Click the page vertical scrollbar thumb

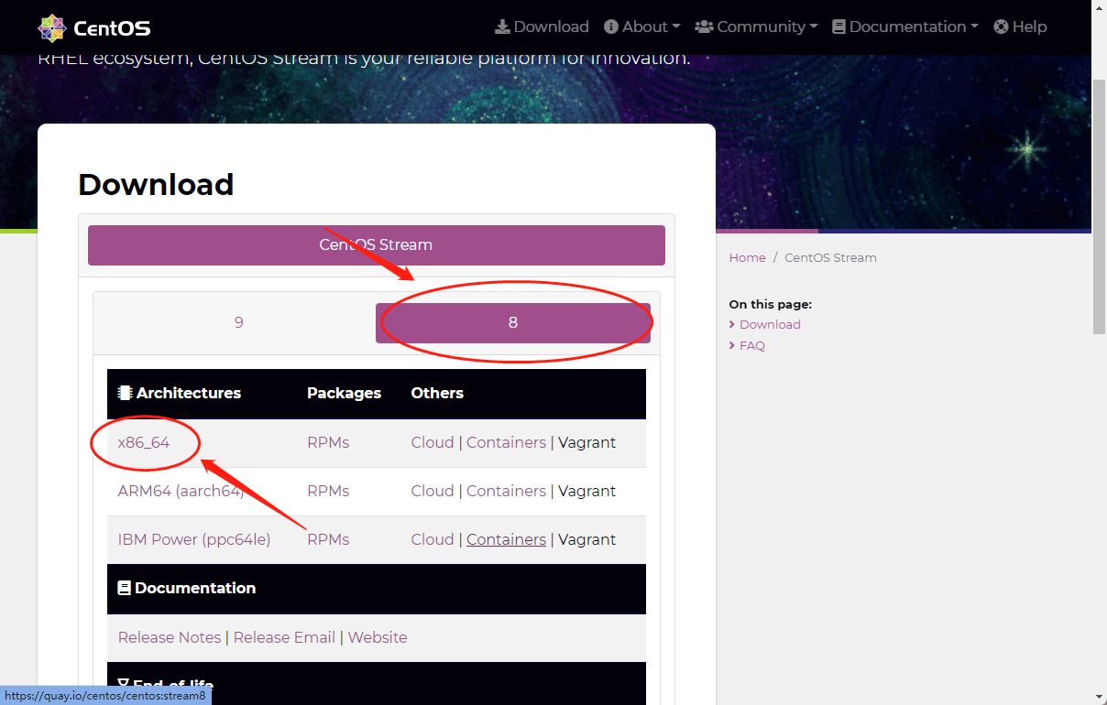(x=1100, y=206)
